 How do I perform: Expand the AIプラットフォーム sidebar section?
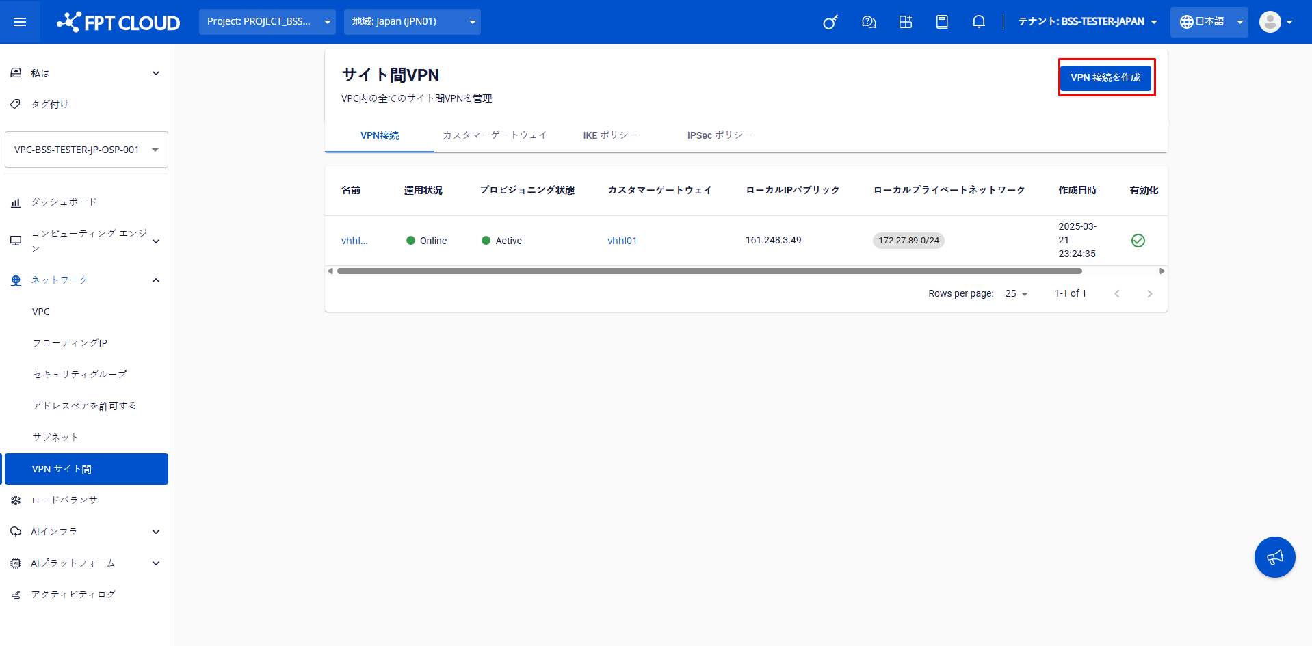coord(86,563)
